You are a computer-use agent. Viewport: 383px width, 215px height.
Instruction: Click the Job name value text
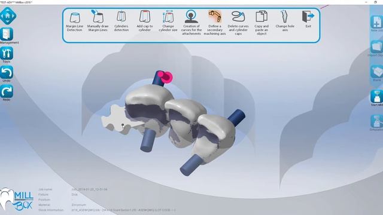coord(89,189)
